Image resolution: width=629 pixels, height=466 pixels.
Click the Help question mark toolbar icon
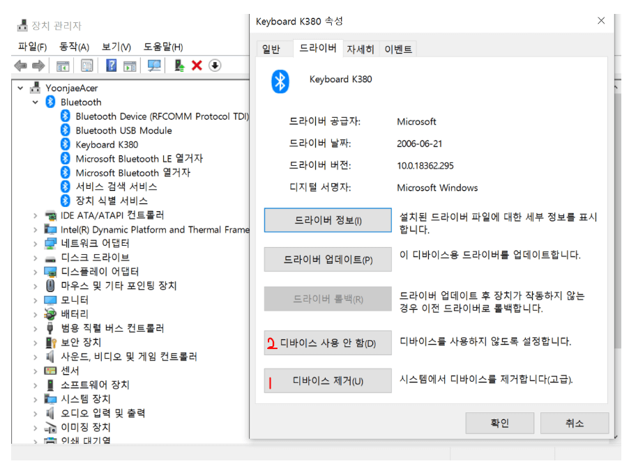coord(111,65)
